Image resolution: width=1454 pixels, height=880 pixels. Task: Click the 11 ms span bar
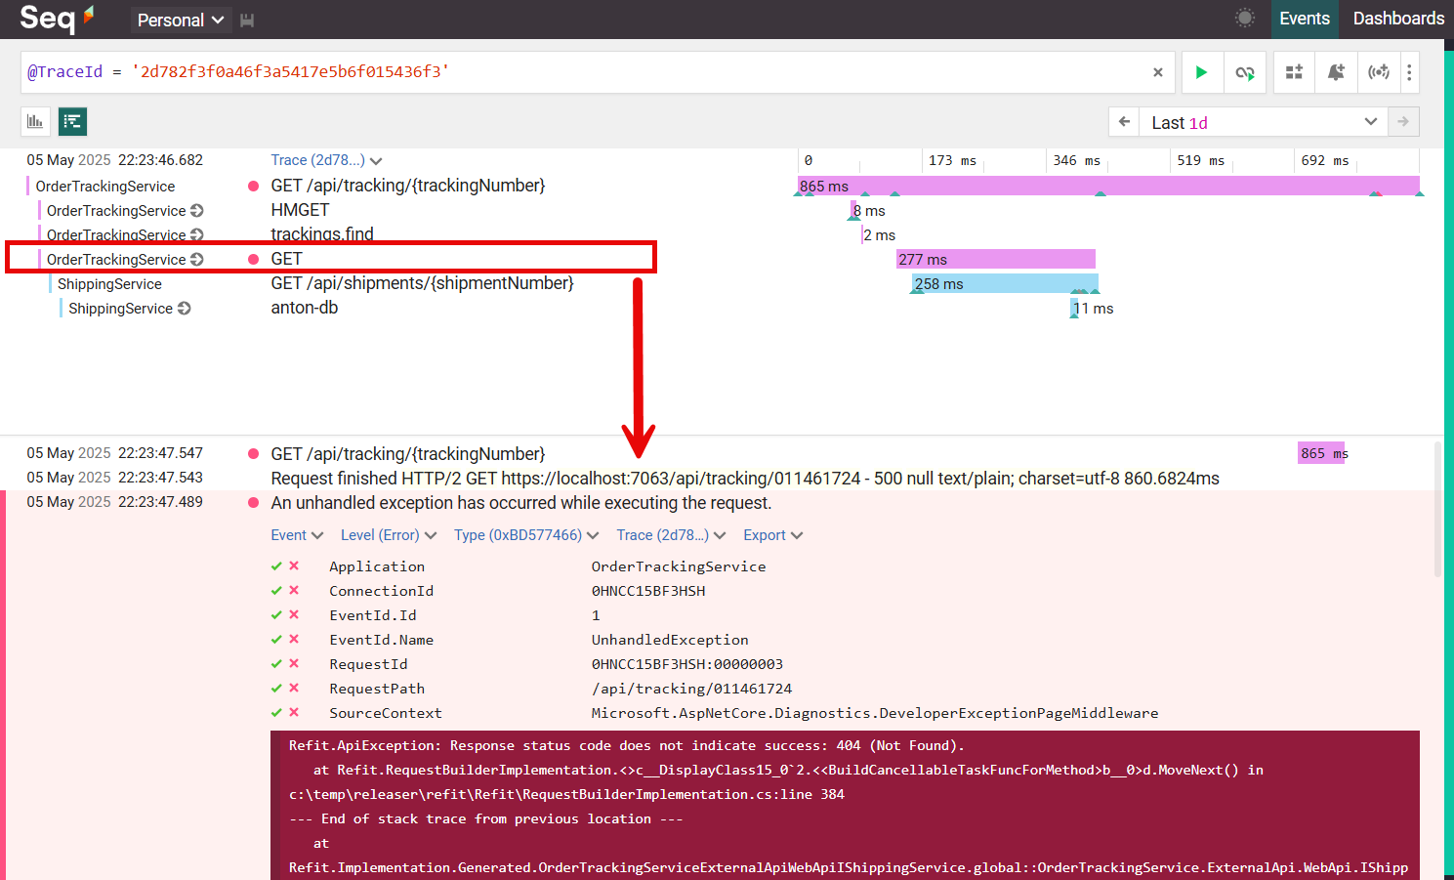click(x=1075, y=308)
